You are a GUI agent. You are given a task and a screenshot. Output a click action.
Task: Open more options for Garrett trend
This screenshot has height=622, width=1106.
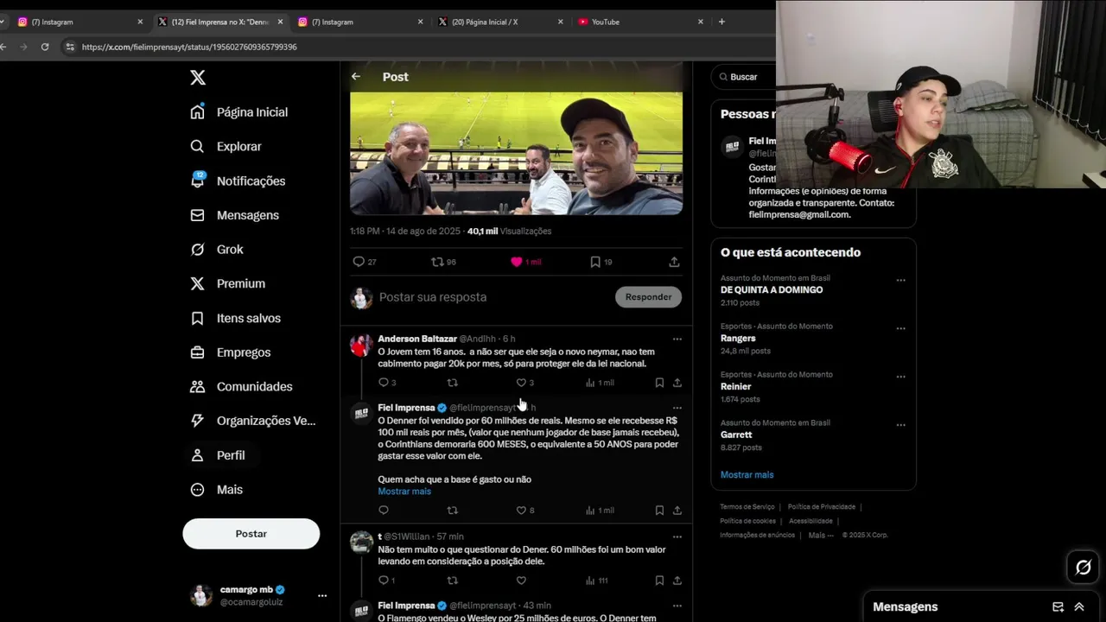[900, 425]
